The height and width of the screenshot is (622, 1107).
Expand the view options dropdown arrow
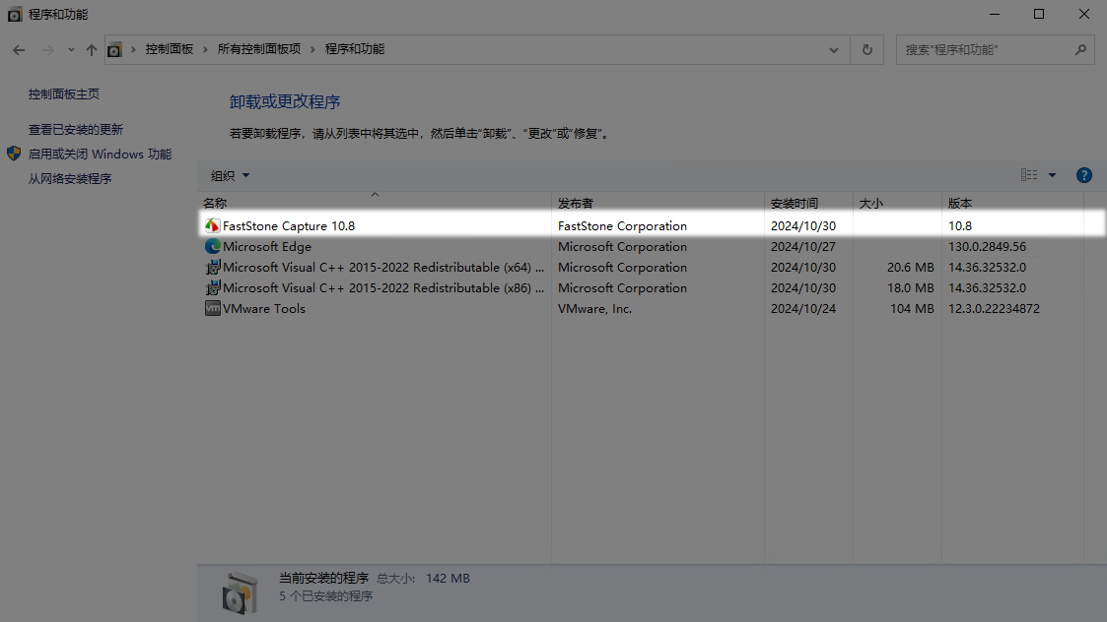(1052, 175)
